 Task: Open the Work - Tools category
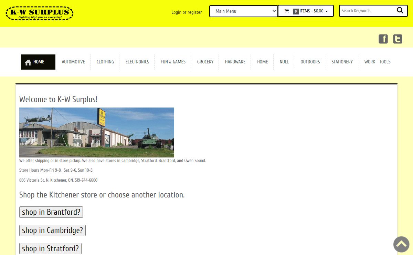pyautogui.click(x=378, y=62)
